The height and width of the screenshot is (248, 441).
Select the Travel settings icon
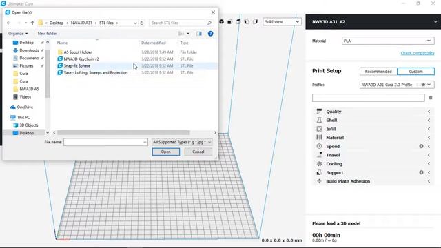tap(319, 155)
